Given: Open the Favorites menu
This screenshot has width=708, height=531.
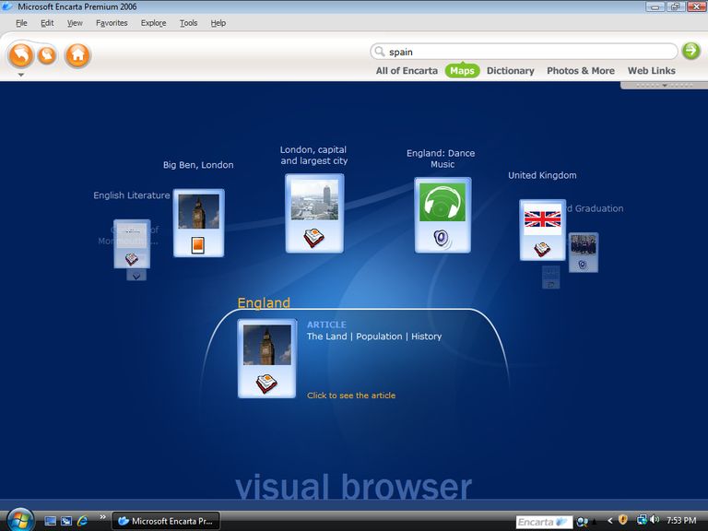Looking at the screenshot, I should pos(112,23).
